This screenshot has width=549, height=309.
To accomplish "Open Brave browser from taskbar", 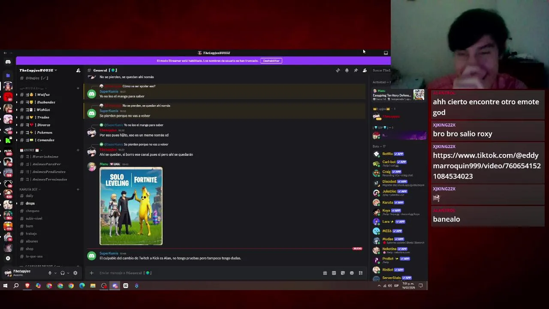I will [27, 286].
